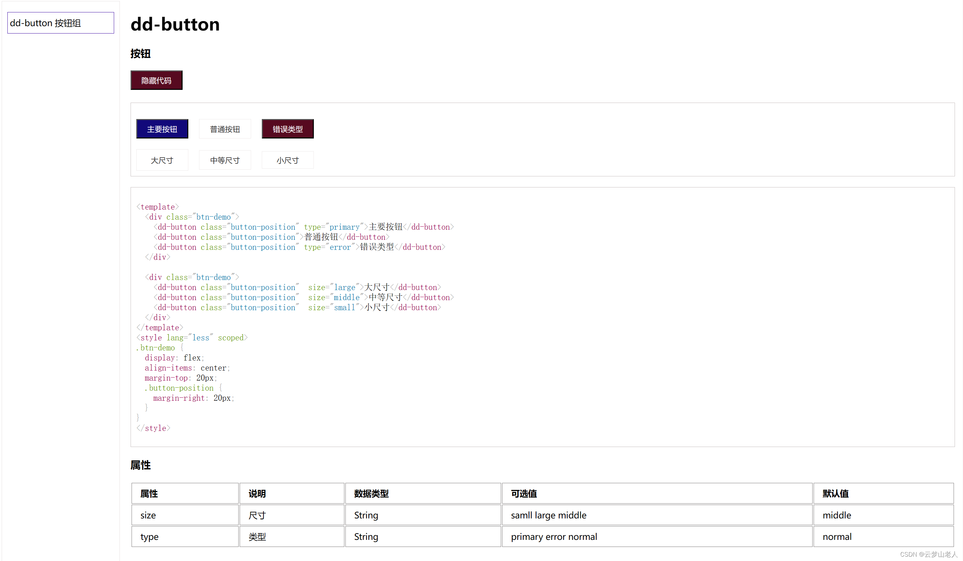The image size is (963, 561).
Task: Click the dd-button page heading
Action: [175, 24]
